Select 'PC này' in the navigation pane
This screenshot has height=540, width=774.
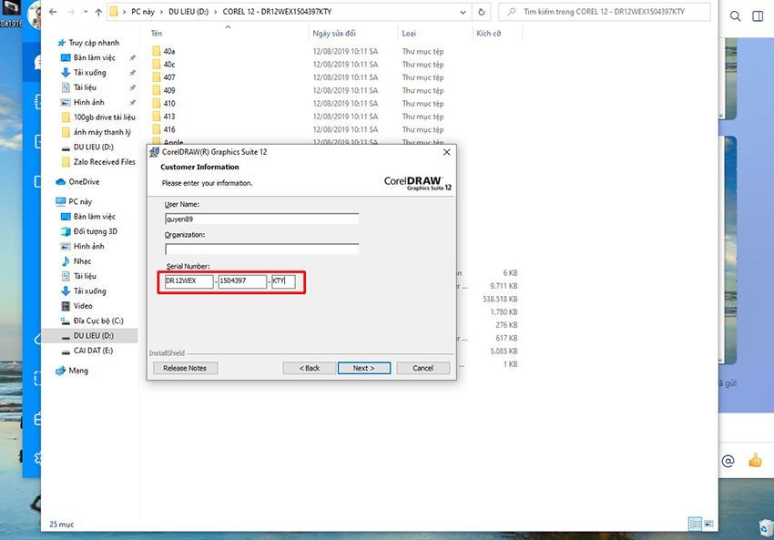(x=80, y=201)
